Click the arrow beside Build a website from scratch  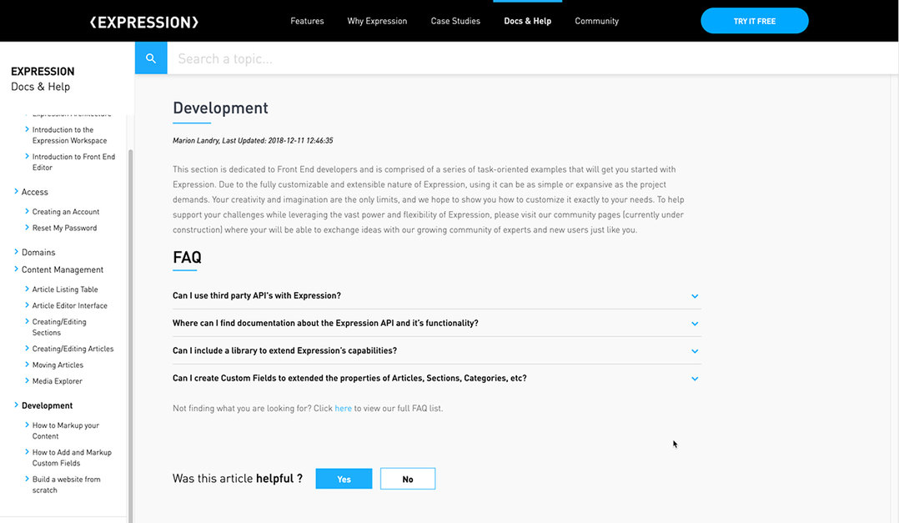click(x=28, y=479)
